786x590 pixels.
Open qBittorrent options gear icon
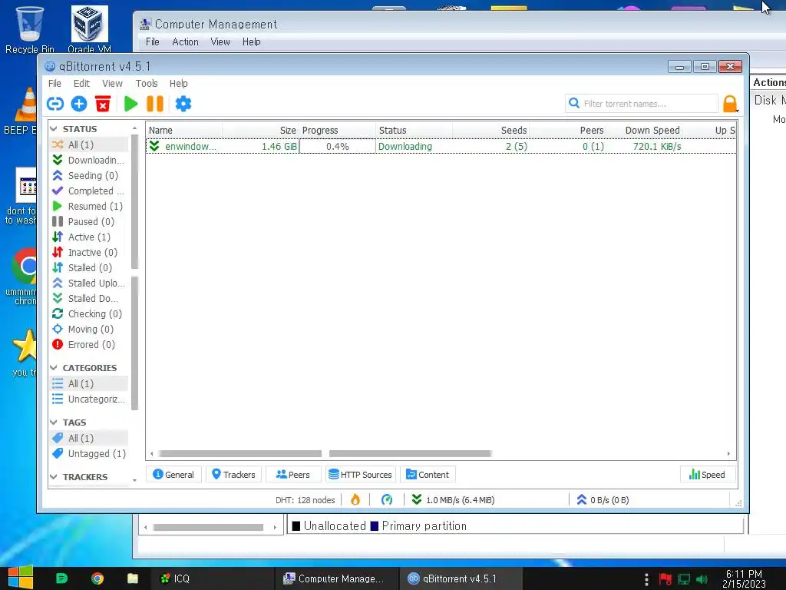tap(183, 104)
